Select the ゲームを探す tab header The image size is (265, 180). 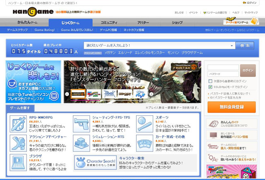click(x=20, y=108)
